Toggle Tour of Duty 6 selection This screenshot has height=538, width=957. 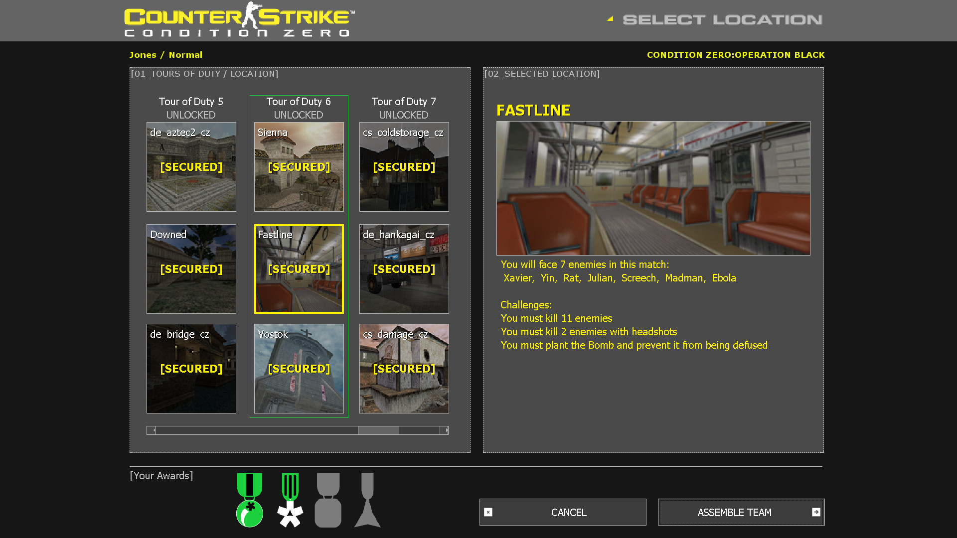click(299, 101)
